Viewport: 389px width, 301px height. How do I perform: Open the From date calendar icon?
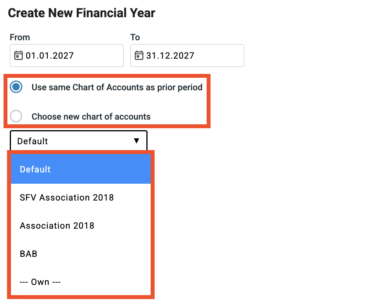pos(18,56)
